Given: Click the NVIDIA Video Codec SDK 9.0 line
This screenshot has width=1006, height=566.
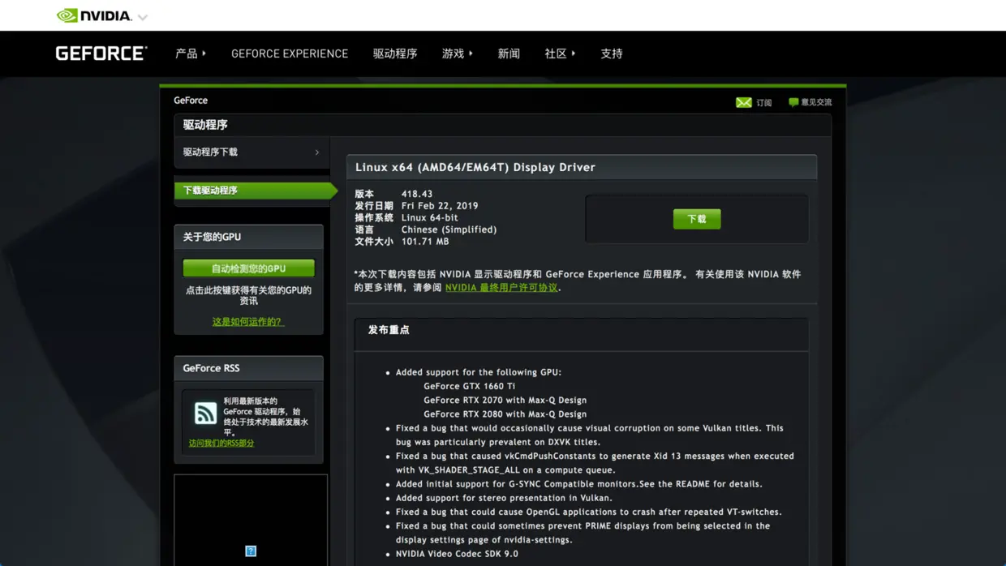Looking at the screenshot, I should [x=457, y=555].
